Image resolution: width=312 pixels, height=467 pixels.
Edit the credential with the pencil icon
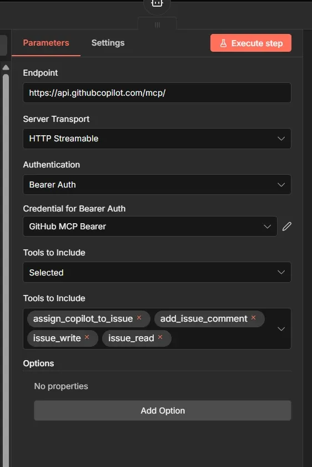pyautogui.click(x=287, y=227)
